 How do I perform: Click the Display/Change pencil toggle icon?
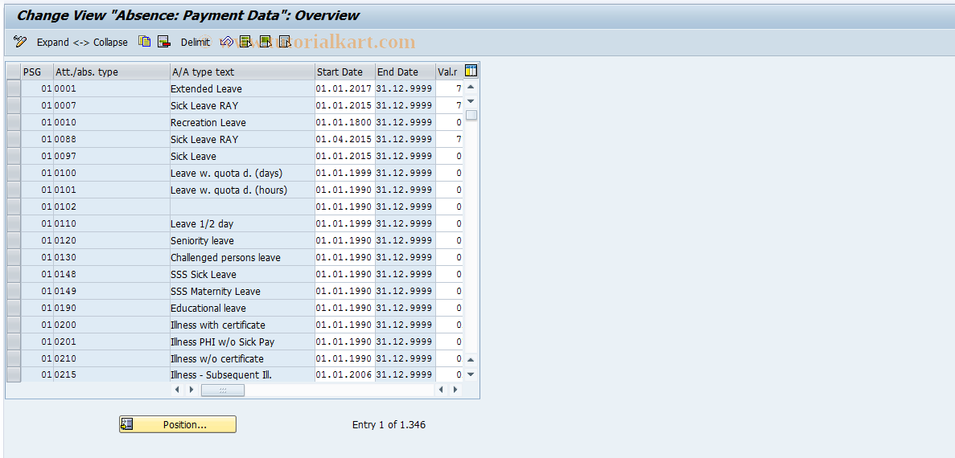coord(20,42)
